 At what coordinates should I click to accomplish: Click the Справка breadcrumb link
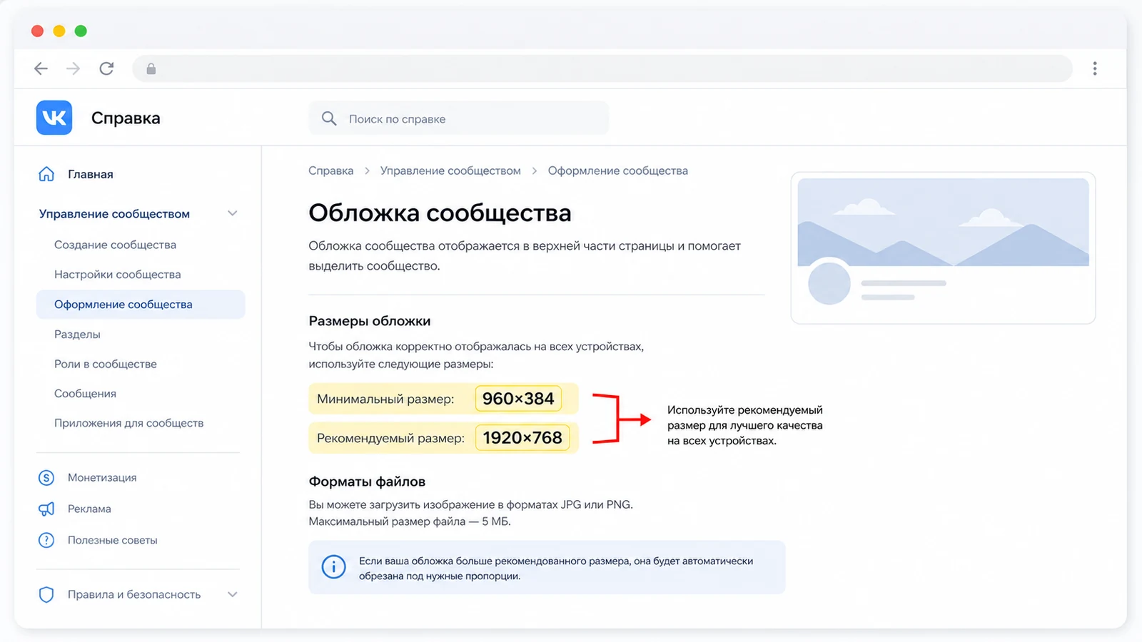click(x=331, y=170)
